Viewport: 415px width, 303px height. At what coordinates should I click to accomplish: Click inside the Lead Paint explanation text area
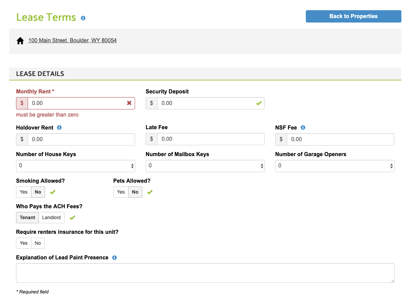pos(205,273)
